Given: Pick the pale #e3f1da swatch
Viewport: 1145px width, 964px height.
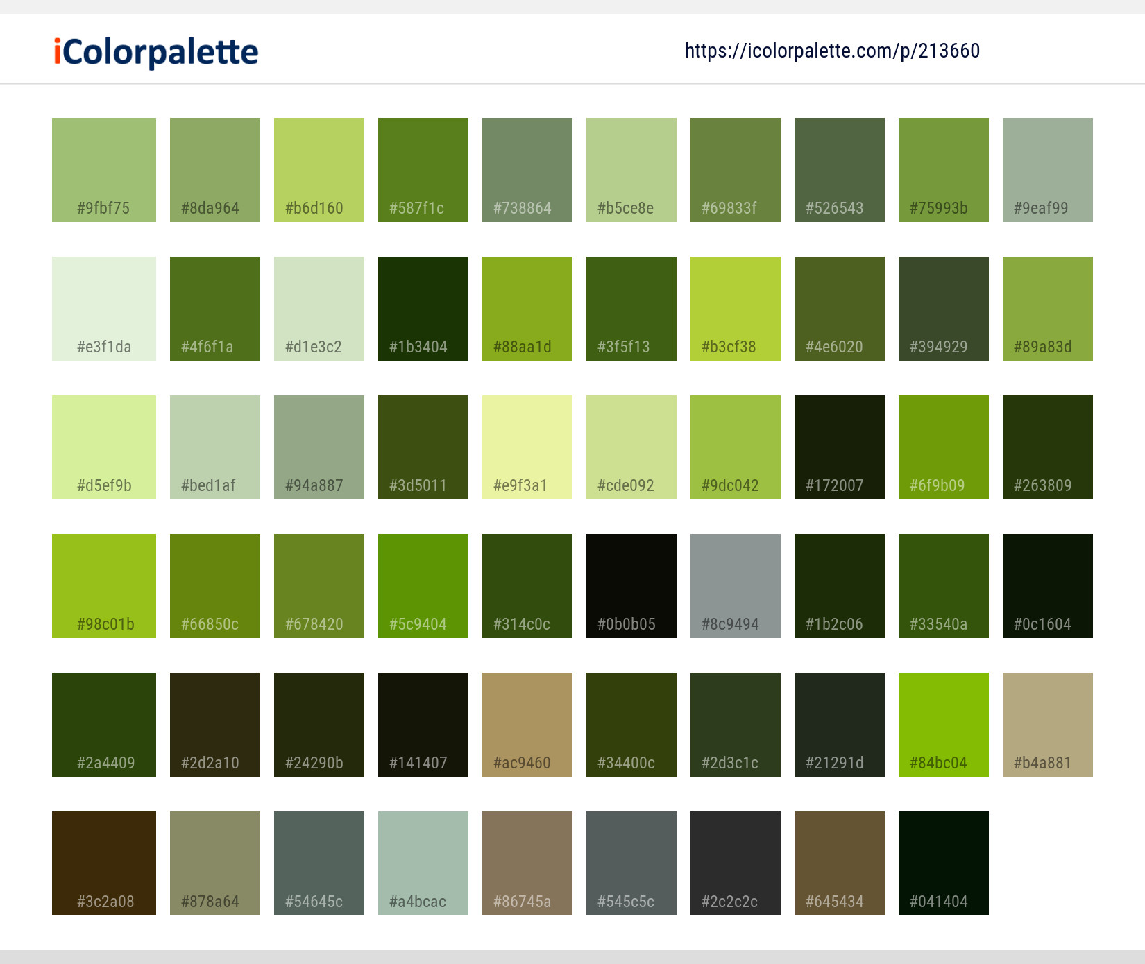Looking at the screenshot, I should tap(104, 309).
